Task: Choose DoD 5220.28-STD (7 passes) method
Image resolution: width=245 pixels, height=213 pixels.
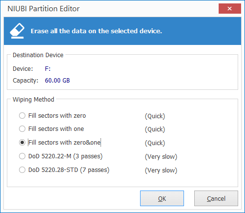Action: point(22,170)
